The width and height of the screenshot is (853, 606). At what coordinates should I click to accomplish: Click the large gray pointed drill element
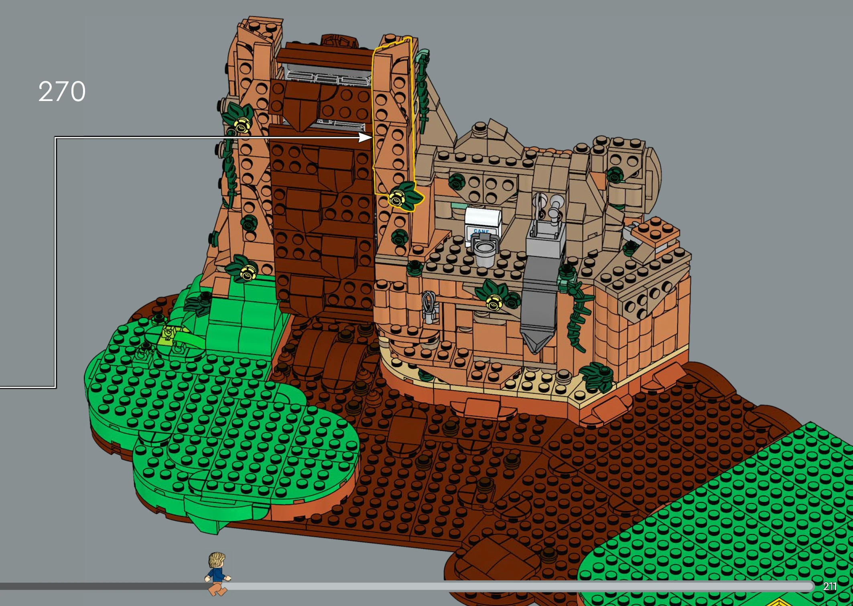(x=538, y=305)
